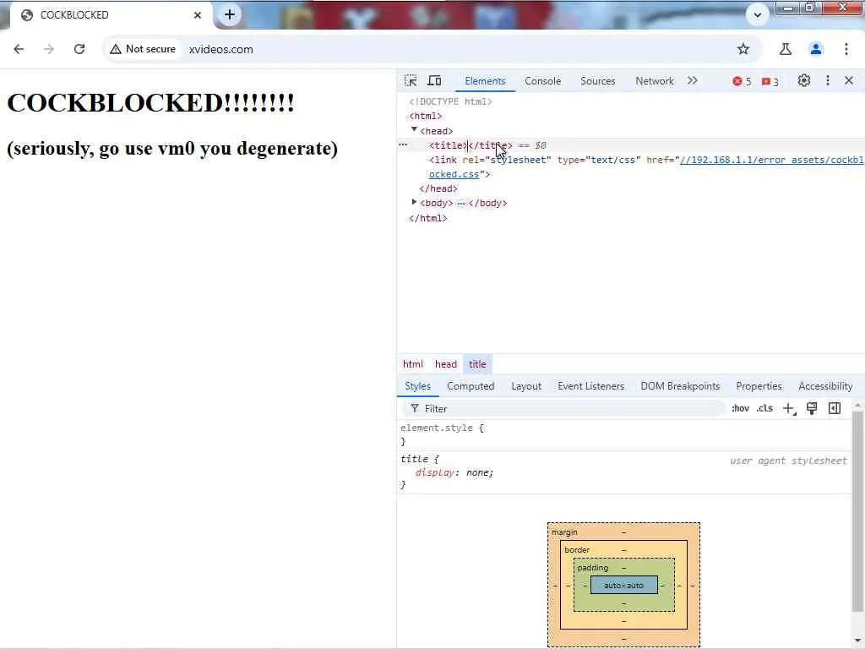This screenshot has width=865, height=649.
Task: Toggle computed styles sidebar icon
Action: (x=835, y=408)
